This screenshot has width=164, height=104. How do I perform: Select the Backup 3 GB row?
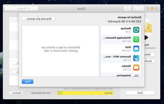121,30
